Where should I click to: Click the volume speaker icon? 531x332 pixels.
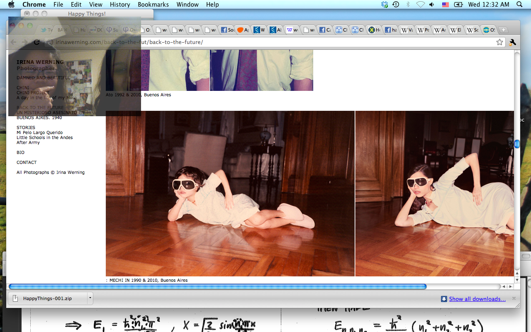pos(432,5)
